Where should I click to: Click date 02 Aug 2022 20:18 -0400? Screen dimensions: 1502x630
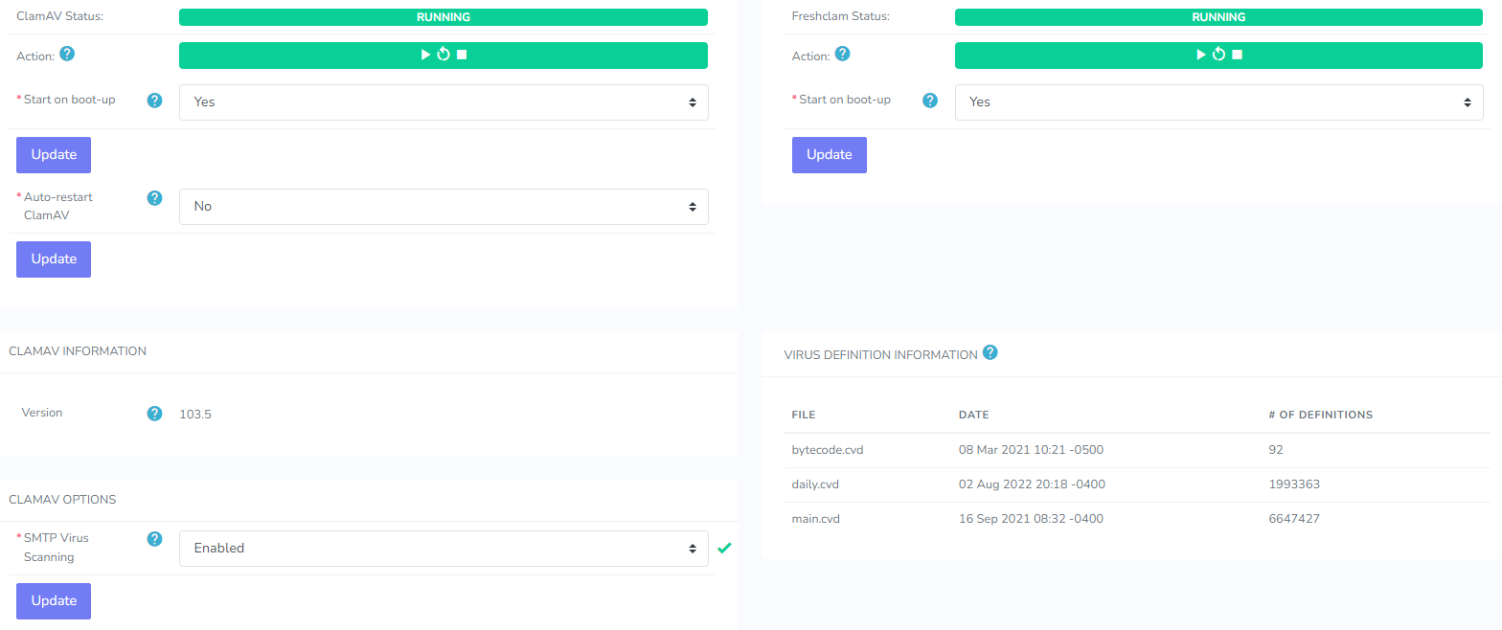(x=1032, y=484)
